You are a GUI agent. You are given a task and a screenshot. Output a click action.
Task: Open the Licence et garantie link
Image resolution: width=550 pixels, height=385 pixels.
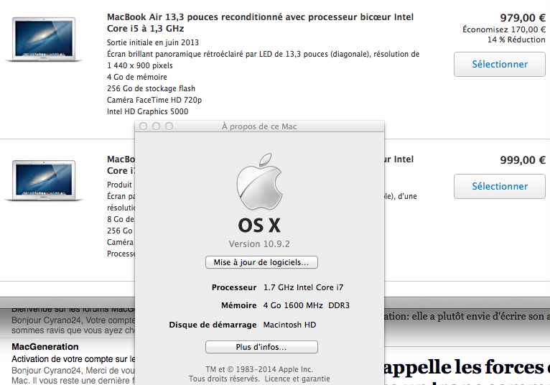[297, 379]
